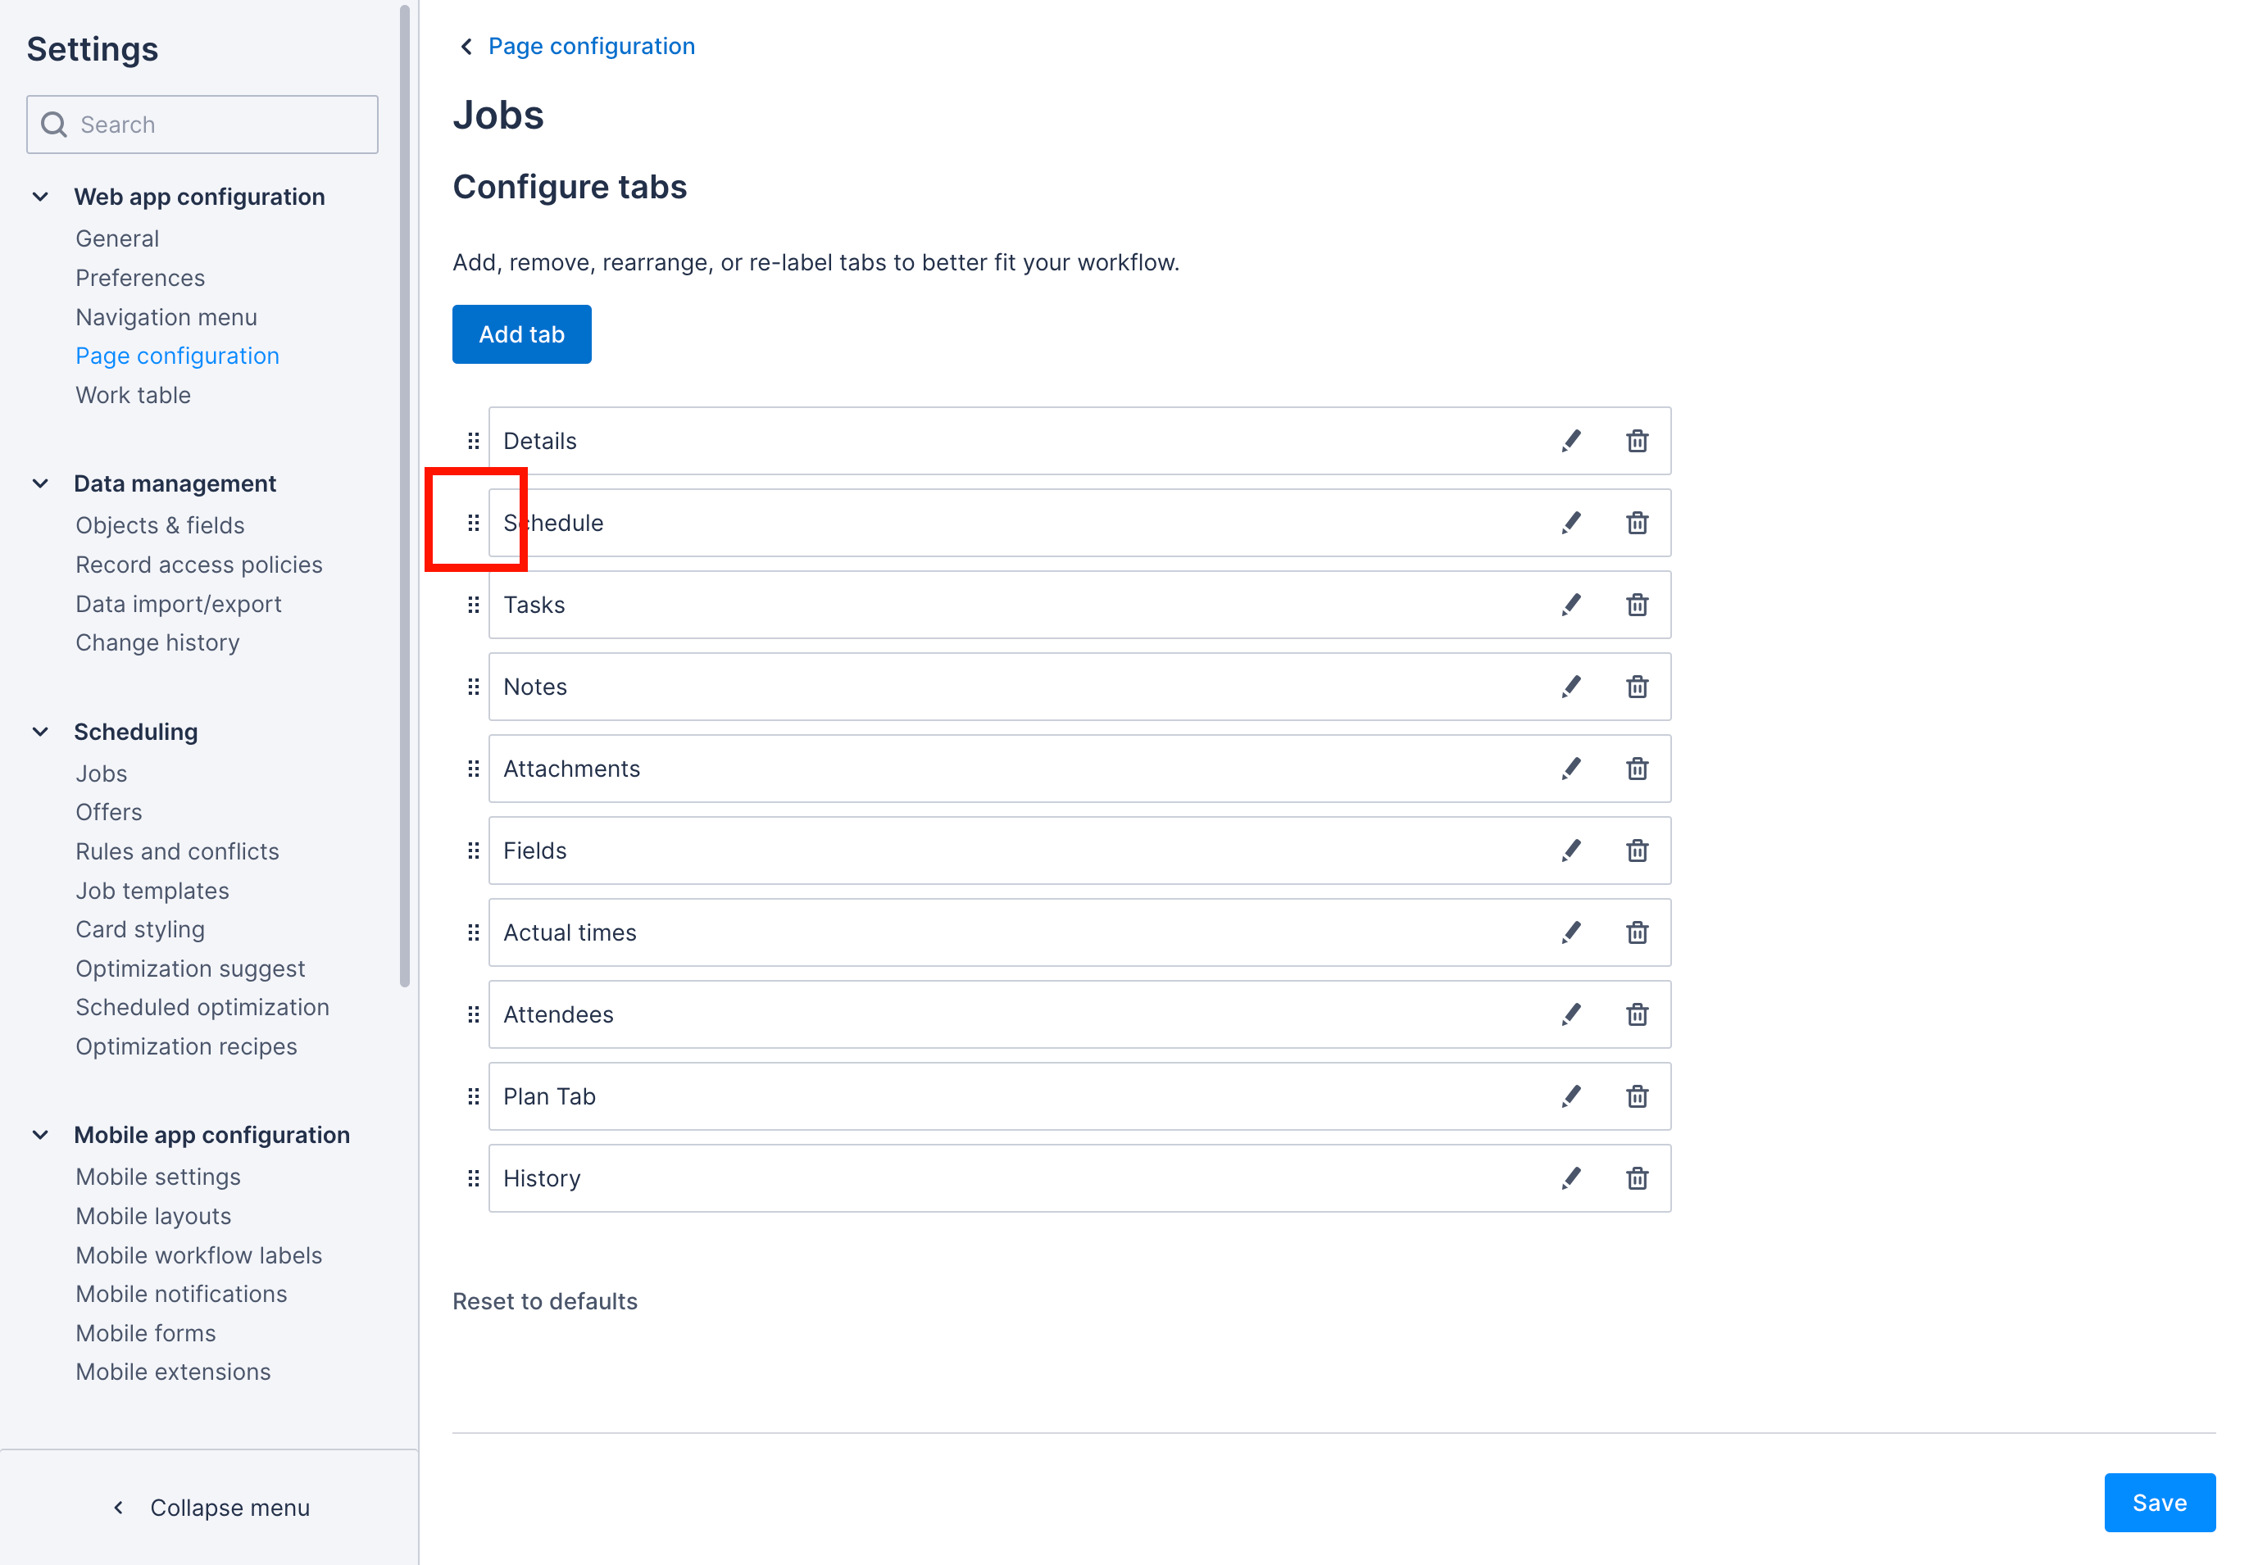Collapse the Data management section
The image size is (2249, 1565).
pos(40,483)
